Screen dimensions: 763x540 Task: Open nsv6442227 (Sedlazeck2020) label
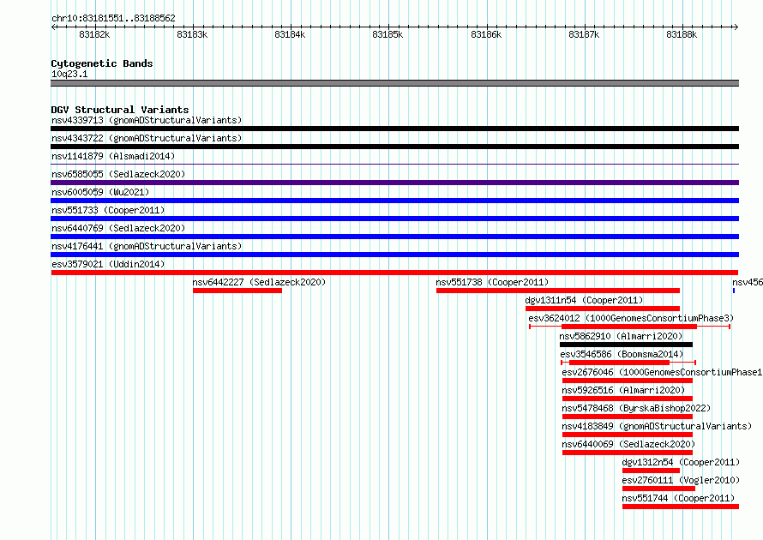tap(259, 282)
